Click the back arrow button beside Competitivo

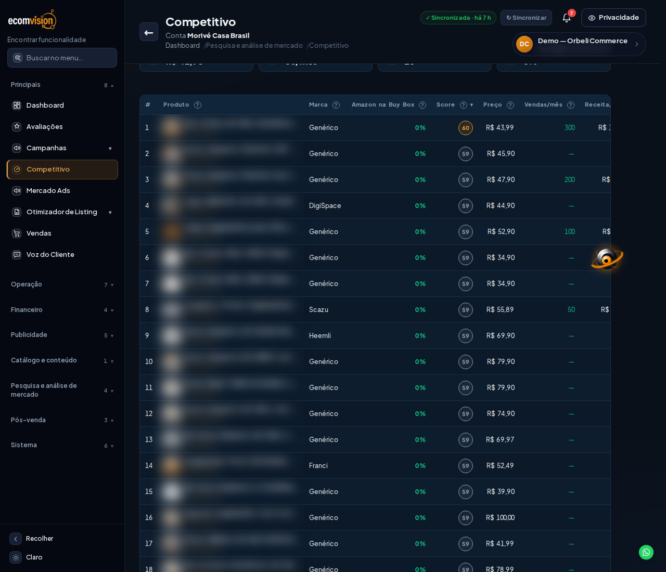click(149, 32)
